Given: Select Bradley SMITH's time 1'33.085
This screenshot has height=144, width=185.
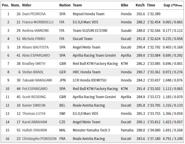Looking at the screenshot, I should (x=154, y=64).
